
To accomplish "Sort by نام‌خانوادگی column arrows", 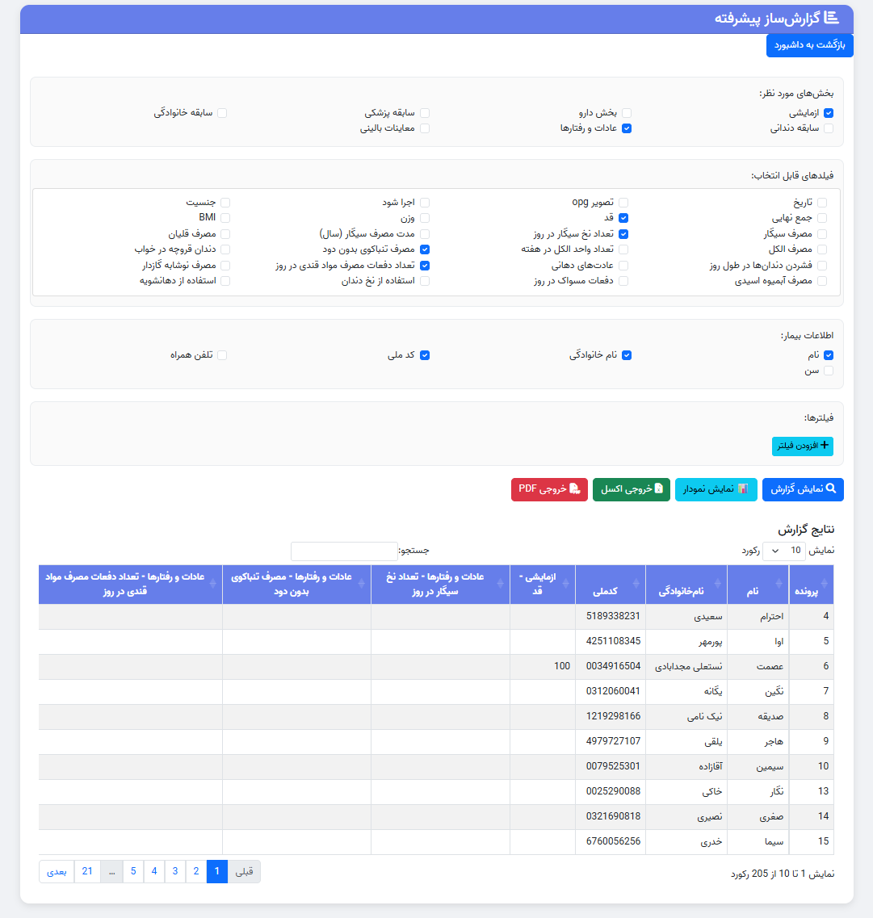I will point(718,584).
